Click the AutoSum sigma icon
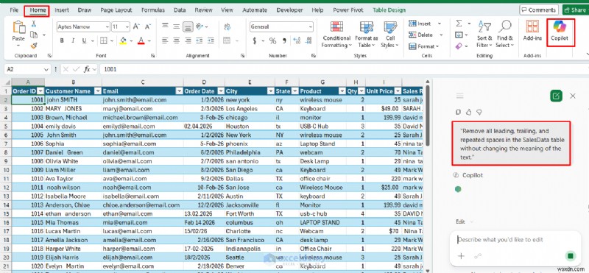 459,24
